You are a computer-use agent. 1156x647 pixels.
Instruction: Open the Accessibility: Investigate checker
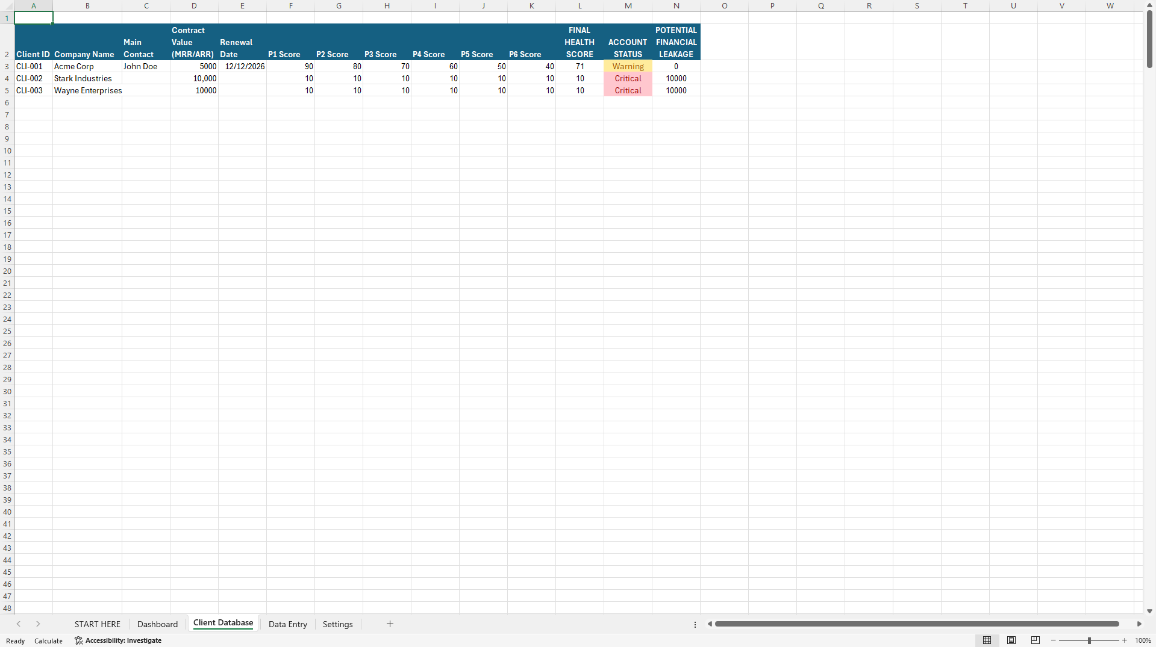[x=118, y=640]
